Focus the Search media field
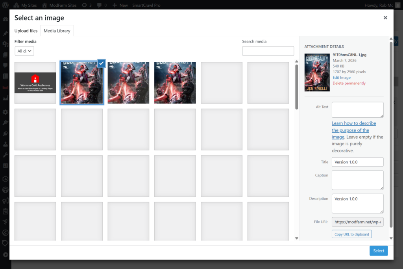The width and height of the screenshot is (403, 269). (x=268, y=51)
